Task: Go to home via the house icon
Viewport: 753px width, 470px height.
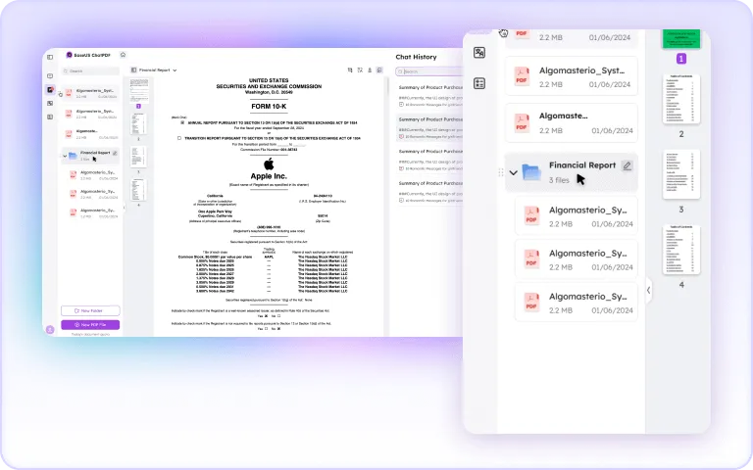Action: pyautogui.click(x=123, y=55)
